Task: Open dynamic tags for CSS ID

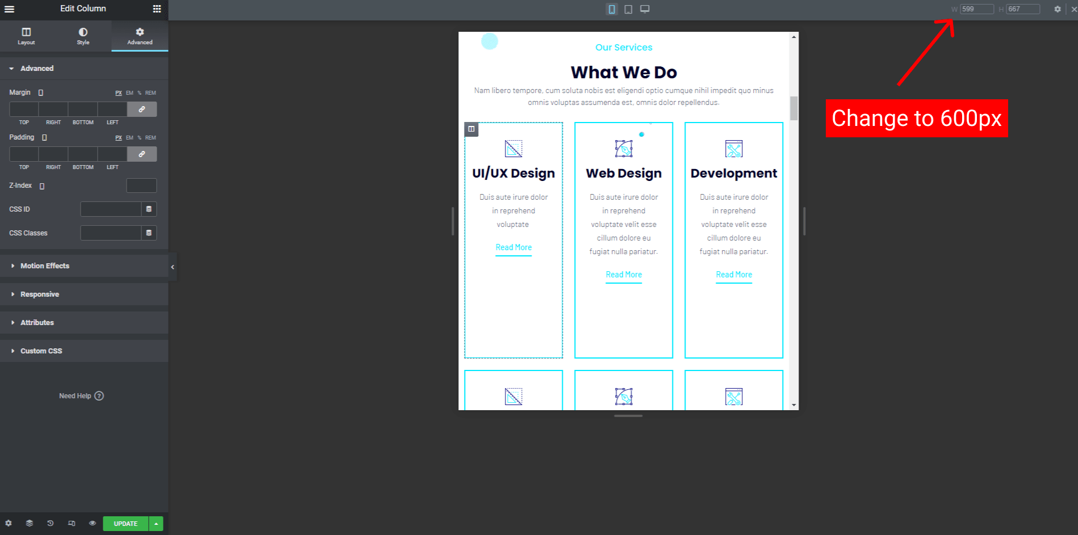Action: [x=149, y=209]
